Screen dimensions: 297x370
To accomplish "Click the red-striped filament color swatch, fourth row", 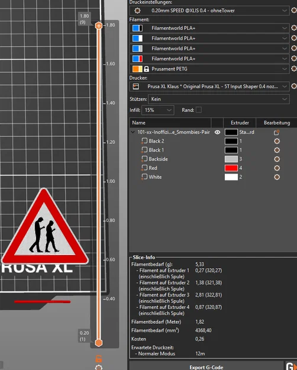I will point(137,59).
